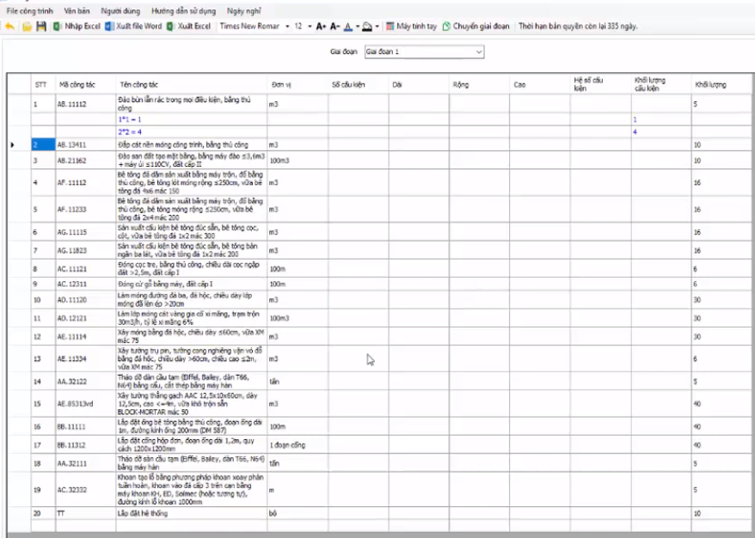Click the Khối lượng column header

pos(710,85)
